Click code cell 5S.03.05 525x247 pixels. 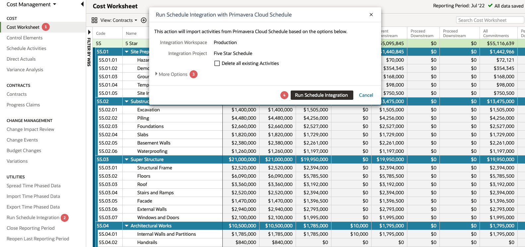(x=108, y=201)
